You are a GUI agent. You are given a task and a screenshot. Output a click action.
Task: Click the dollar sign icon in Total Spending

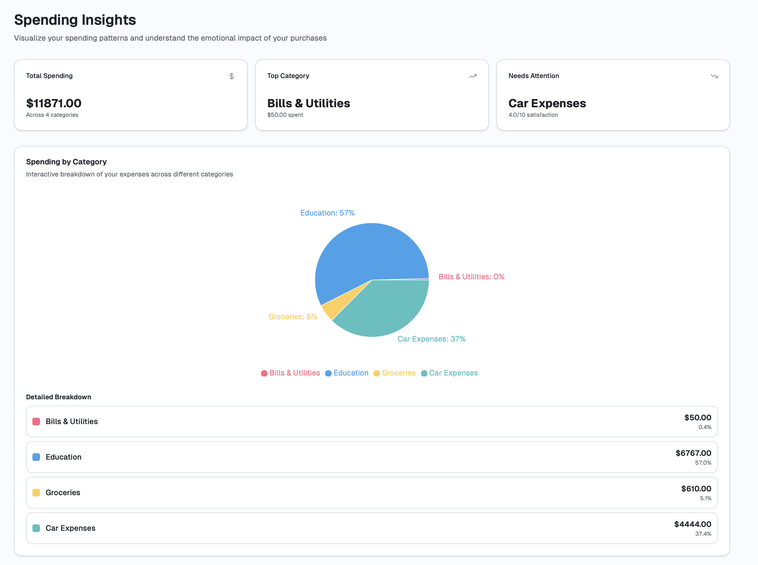click(x=232, y=76)
